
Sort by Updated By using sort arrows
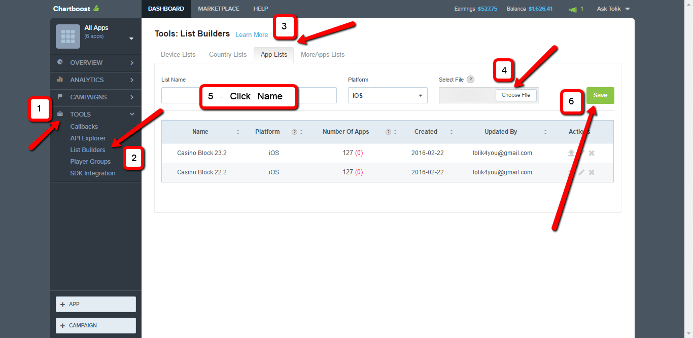click(x=545, y=132)
